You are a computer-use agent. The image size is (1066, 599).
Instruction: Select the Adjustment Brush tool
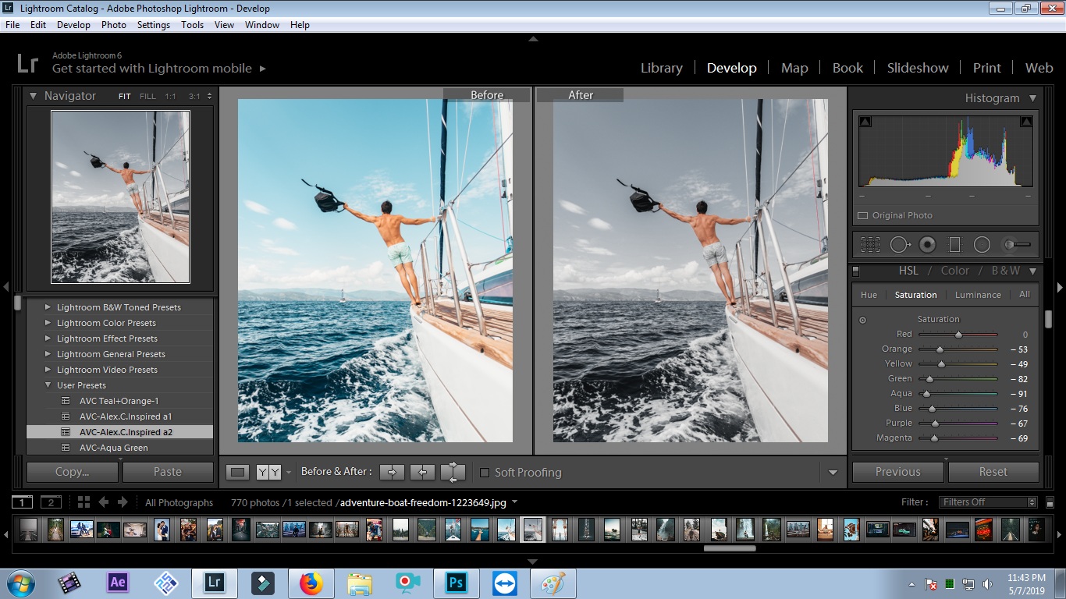(1017, 245)
